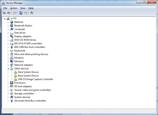
Task: Open the View menu
Action: (23, 8)
